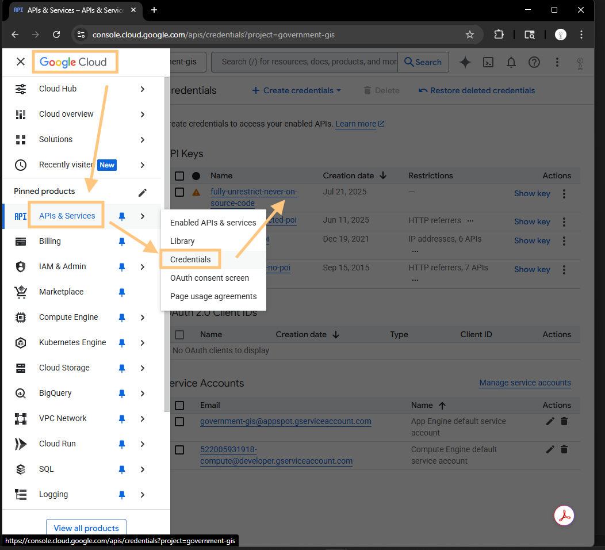Click the IAM & Admin shield icon
This screenshot has width=605, height=550.
[x=21, y=267]
